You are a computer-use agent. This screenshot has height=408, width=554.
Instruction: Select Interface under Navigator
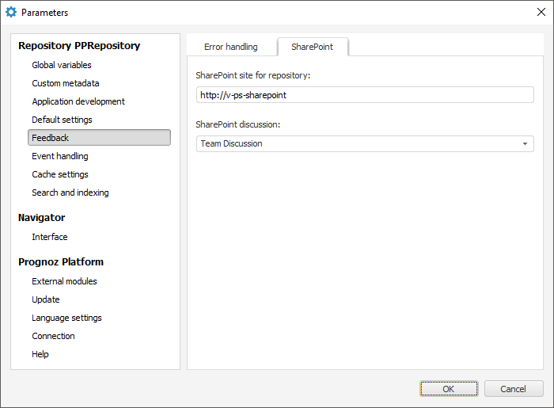pyautogui.click(x=50, y=237)
